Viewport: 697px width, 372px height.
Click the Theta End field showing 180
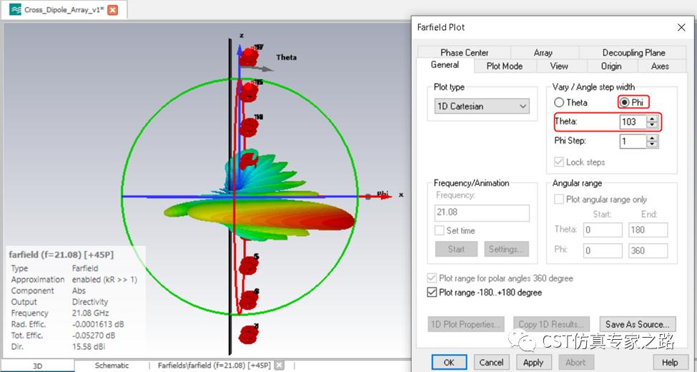tap(648, 230)
